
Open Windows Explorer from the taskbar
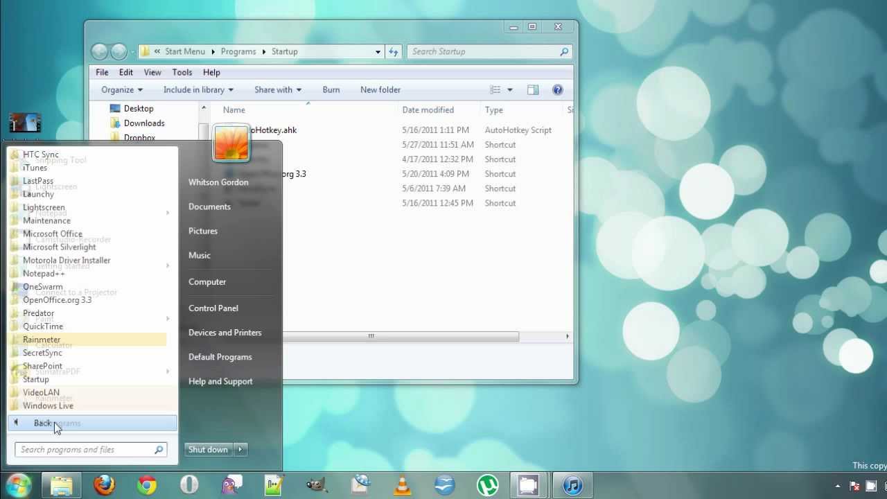(x=62, y=485)
